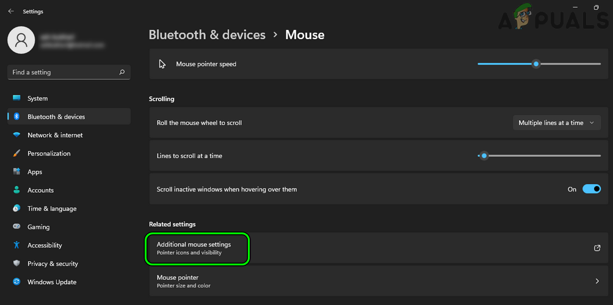Image resolution: width=613 pixels, height=305 pixels.
Task: Open the Apps icon in sidebar
Action: (16, 172)
